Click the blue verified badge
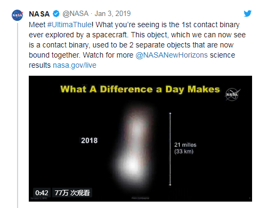The image size is (259, 208). (56, 14)
